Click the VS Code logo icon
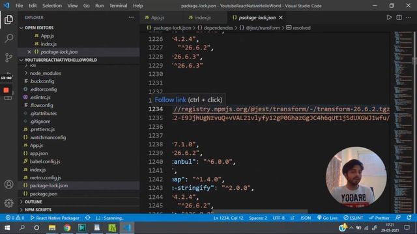Image resolution: width=417 pixels, height=234 pixels. pos(7,5)
